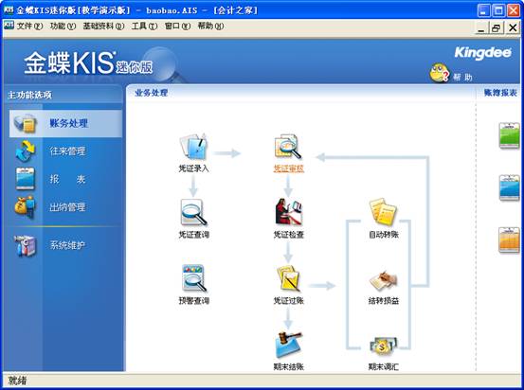Open the 期末调汇 currency adjustment icon
The image size is (524, 390).
click(384, 346)
